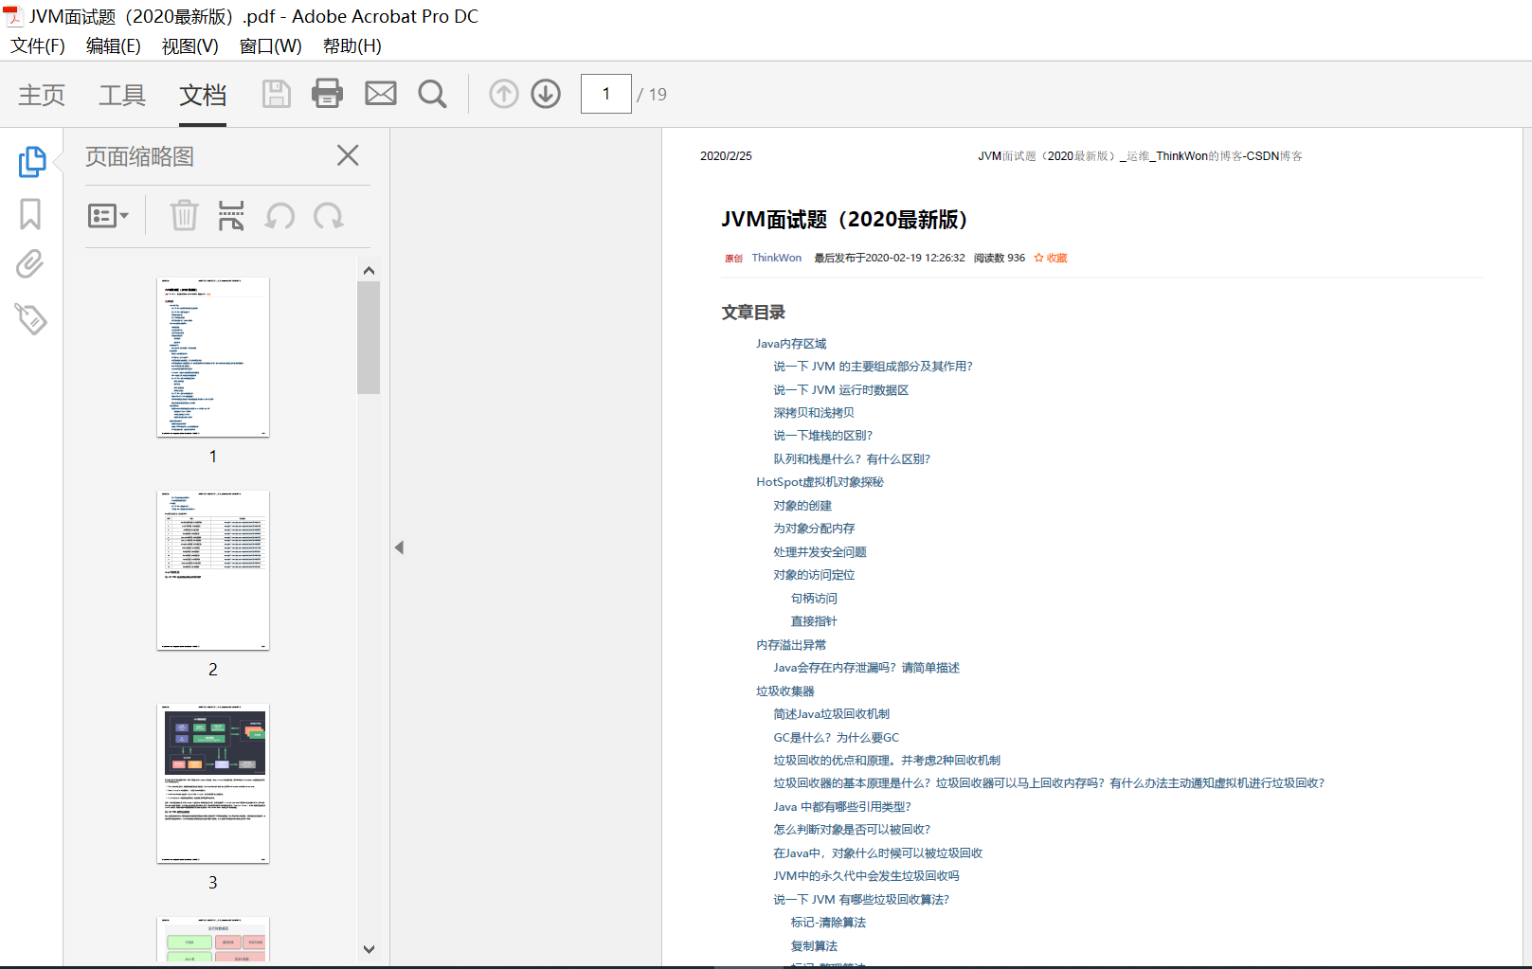1532x969 pixels.
Task: Click the page number input field
Action: point(606,94)
